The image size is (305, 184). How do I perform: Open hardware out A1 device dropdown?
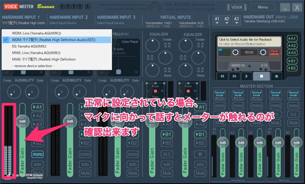[217, 21]
